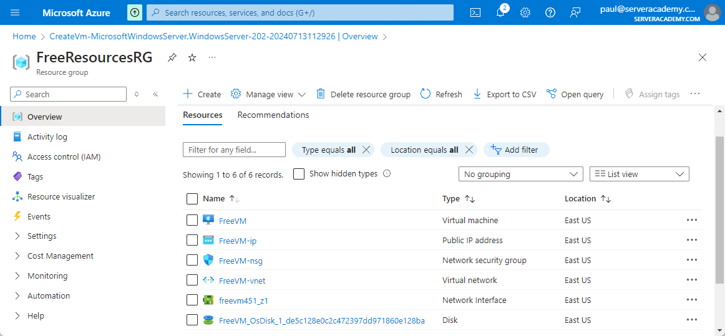This screenshot has height=336, width=725.
Task: Pin FreeResourcesRG to dashboard
Action: click(172, 58)
